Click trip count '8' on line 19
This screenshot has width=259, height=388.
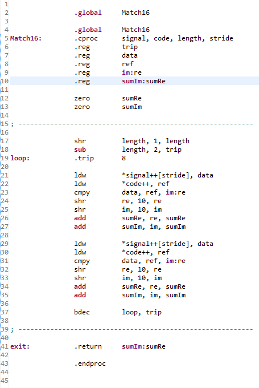click(x=124, y=158)
